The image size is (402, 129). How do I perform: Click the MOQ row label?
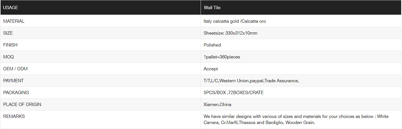9,57
